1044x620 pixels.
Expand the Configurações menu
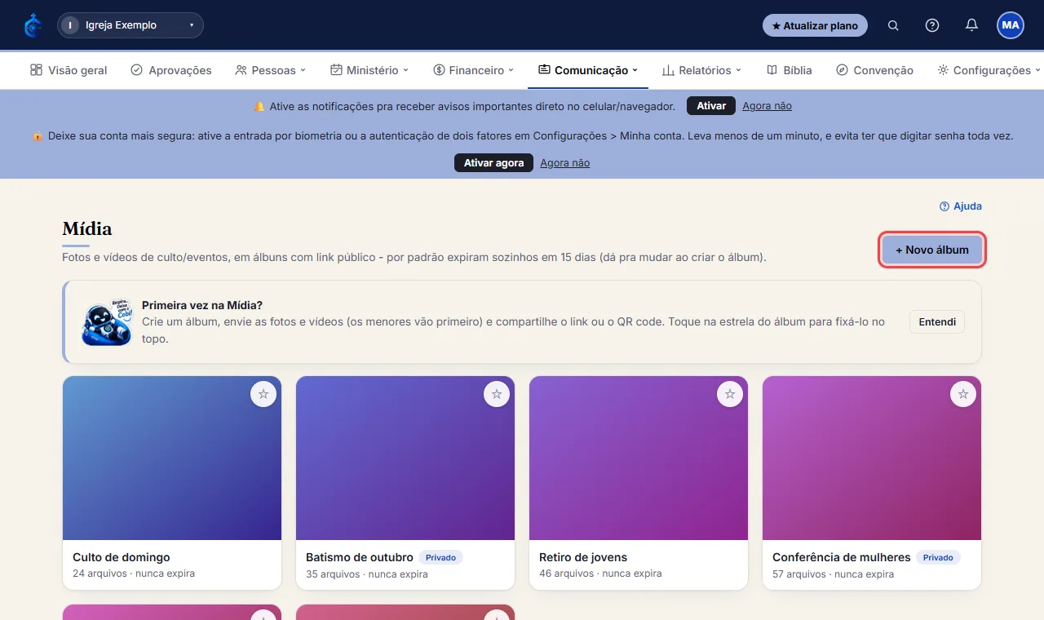pos(989,70)
